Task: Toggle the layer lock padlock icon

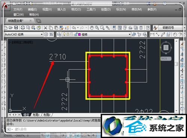Action: coord(76,34)
